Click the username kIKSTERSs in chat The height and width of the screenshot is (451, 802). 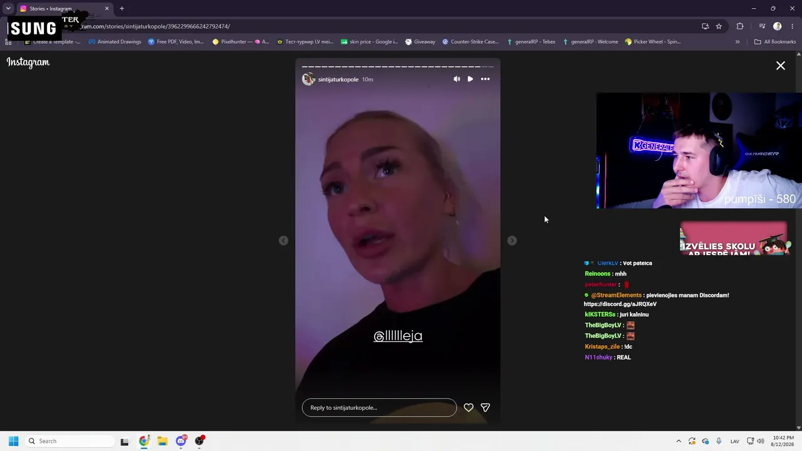600,314
